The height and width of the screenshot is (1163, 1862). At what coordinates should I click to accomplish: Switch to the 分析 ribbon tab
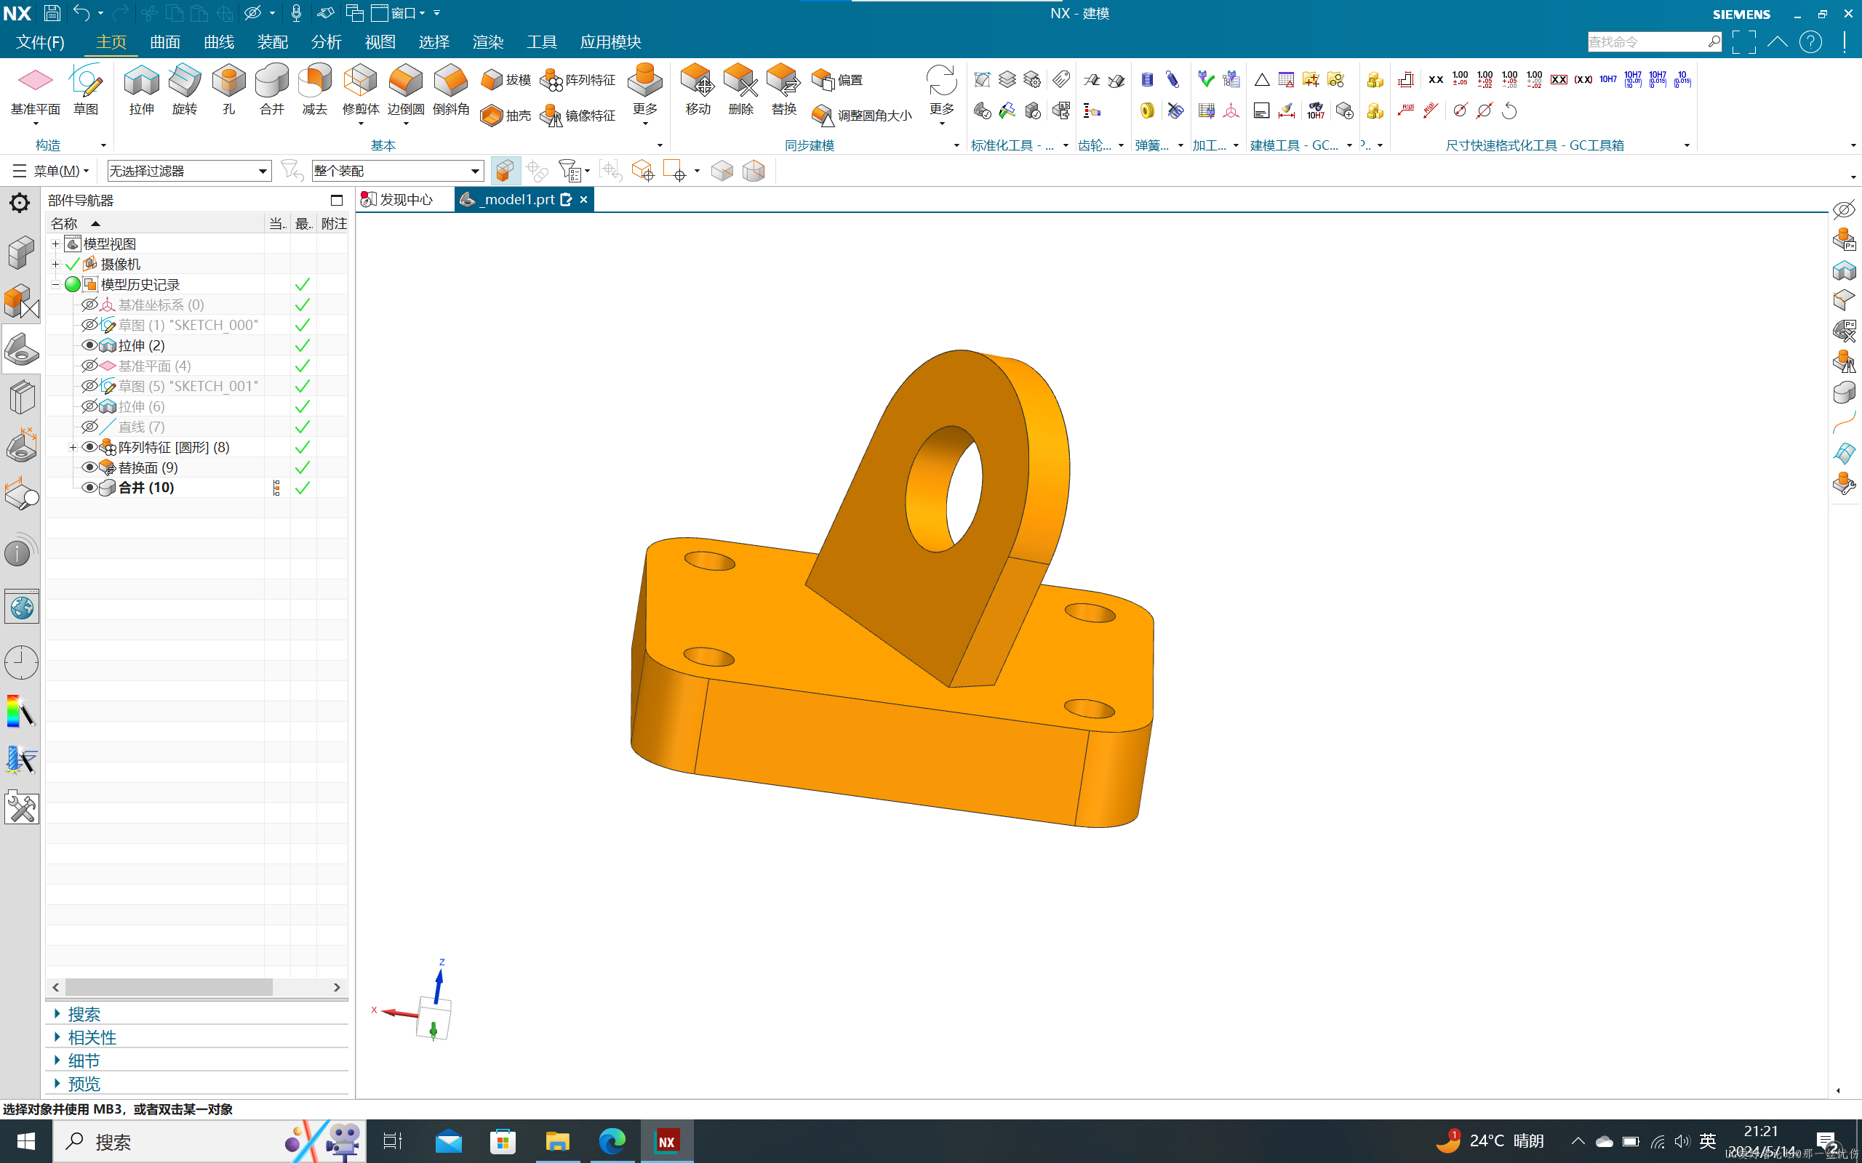327,42
